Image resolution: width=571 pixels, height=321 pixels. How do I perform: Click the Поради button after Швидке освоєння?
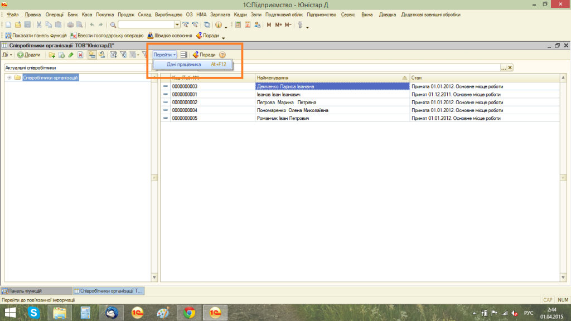(x=207, y=36)
